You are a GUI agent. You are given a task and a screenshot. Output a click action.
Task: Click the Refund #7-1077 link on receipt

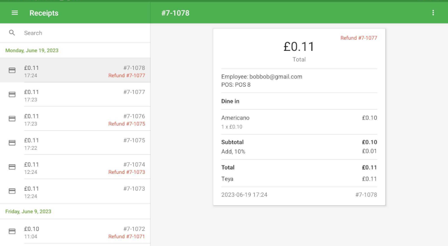coord(358,38)
